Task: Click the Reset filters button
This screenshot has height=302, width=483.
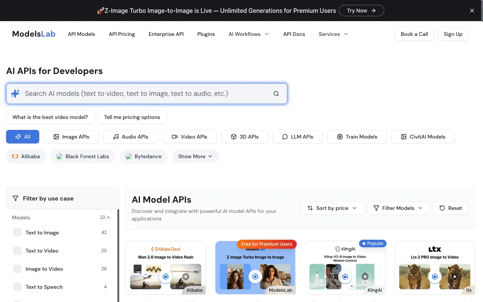Action: [x=451, y=208]
